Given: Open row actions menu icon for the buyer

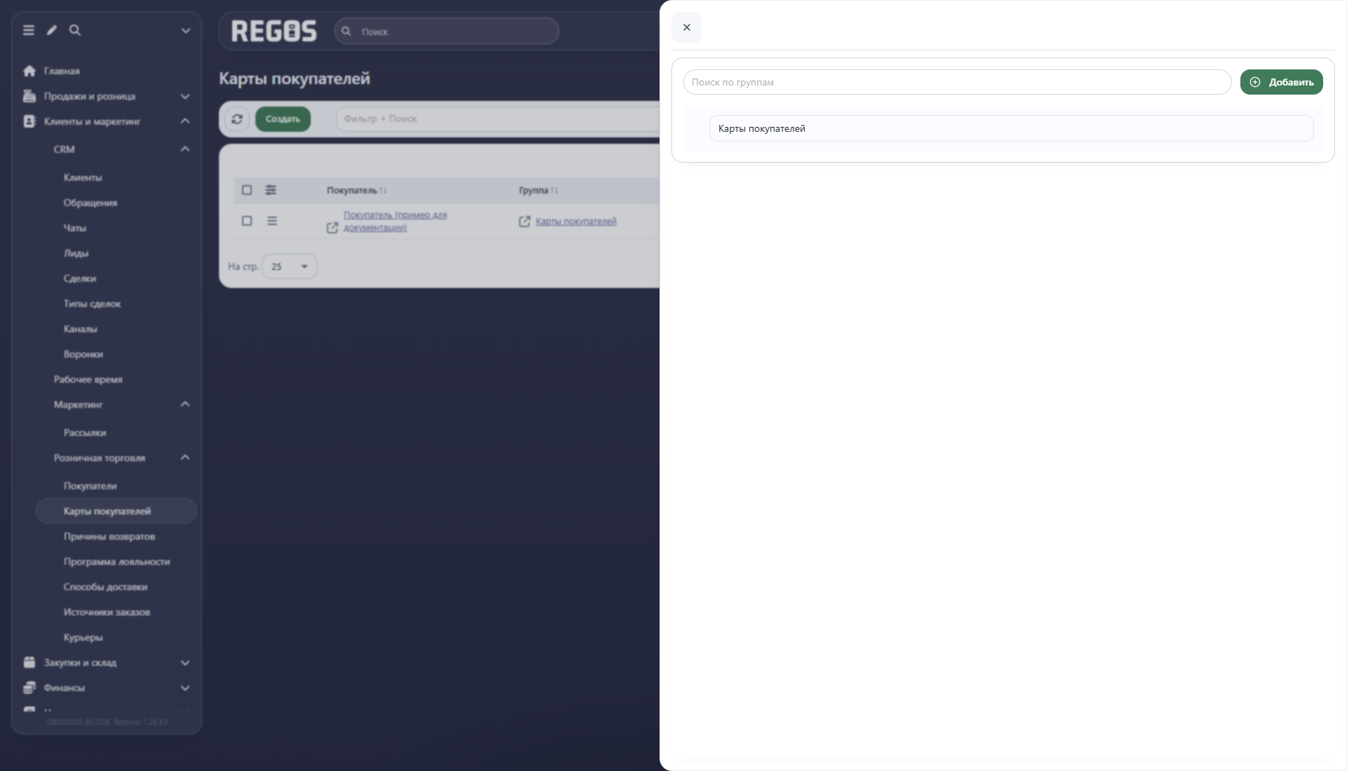Looking at the screenshot, I should pyautogui.click(x=272, y=221).
